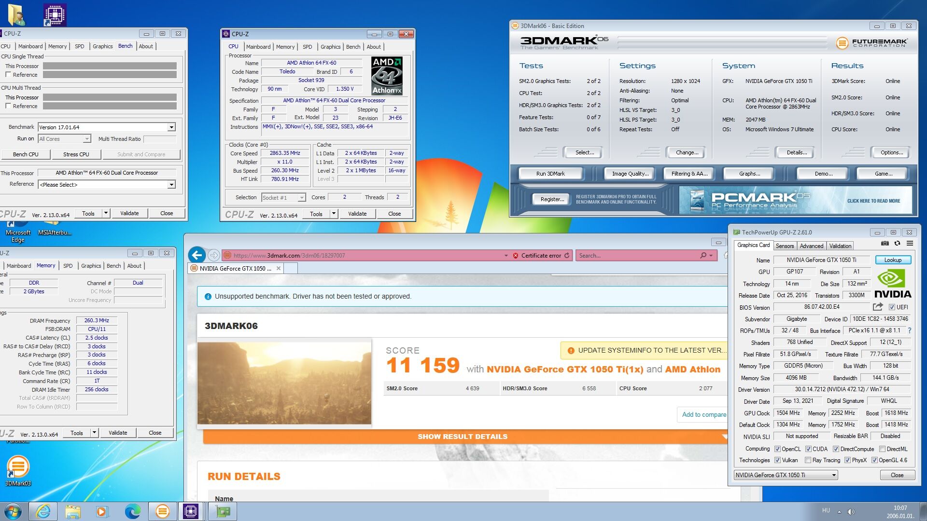The image size is (927, 521).
Task: Click the Bus Interface question mark
Action: tap(910, 330)
